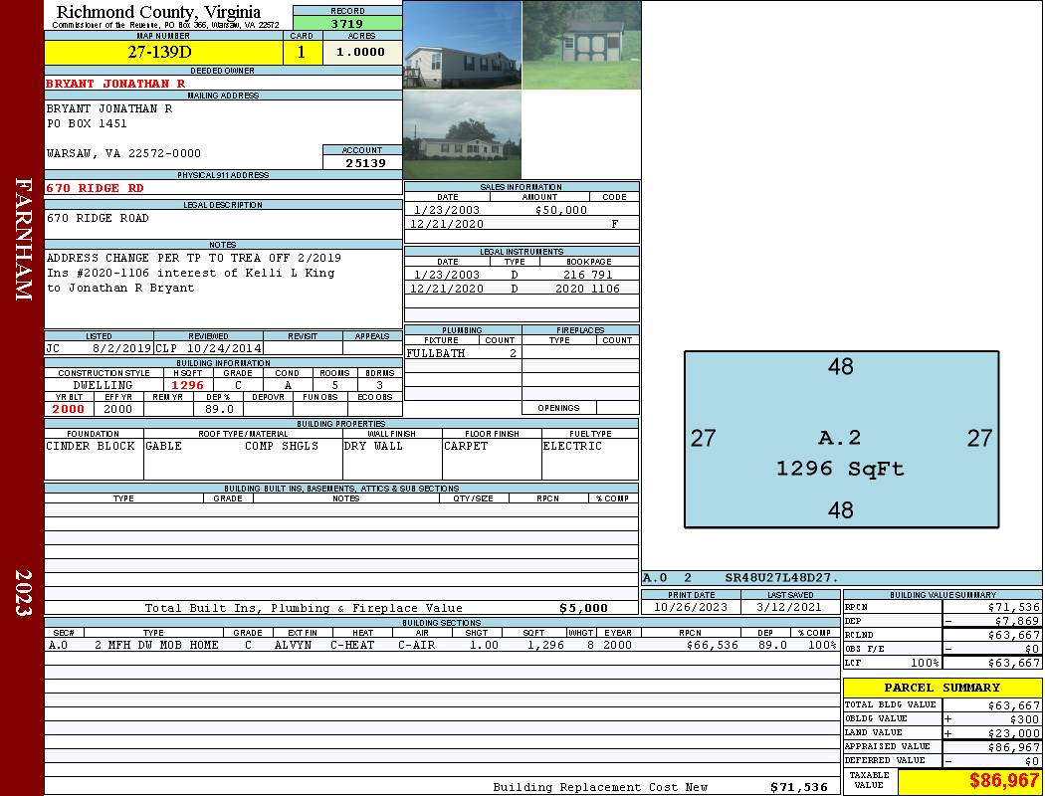Click the 12/21/2020 legal instrument row
1045x796 pixels.
click(x=522, y=289)
